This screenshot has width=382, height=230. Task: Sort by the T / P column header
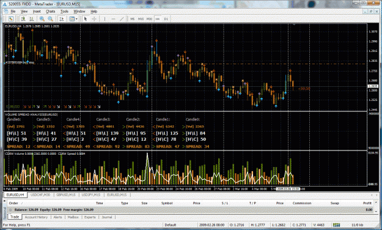(252, 203)
